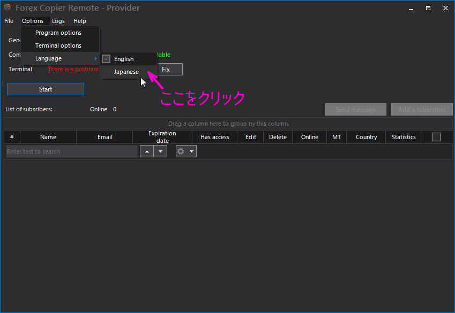Expand the Language submenu

(x=49, y=58)
